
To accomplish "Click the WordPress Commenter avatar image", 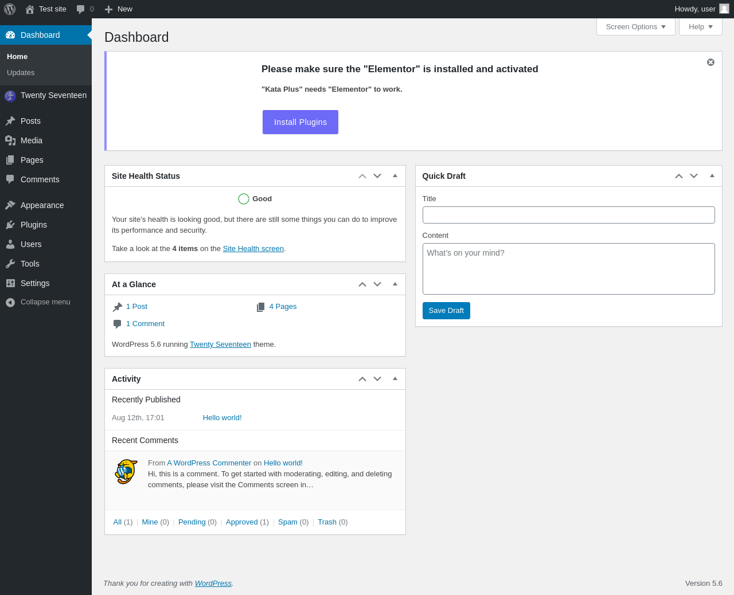I will click(x=126, y=472).
